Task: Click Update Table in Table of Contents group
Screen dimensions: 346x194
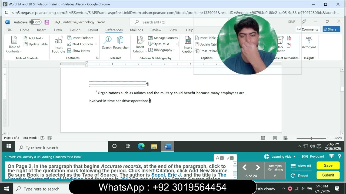Action: click(x=35, y=44)
